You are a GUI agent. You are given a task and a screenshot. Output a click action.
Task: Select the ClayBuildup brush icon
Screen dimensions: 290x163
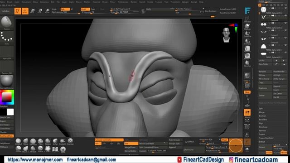pos(18,142)
